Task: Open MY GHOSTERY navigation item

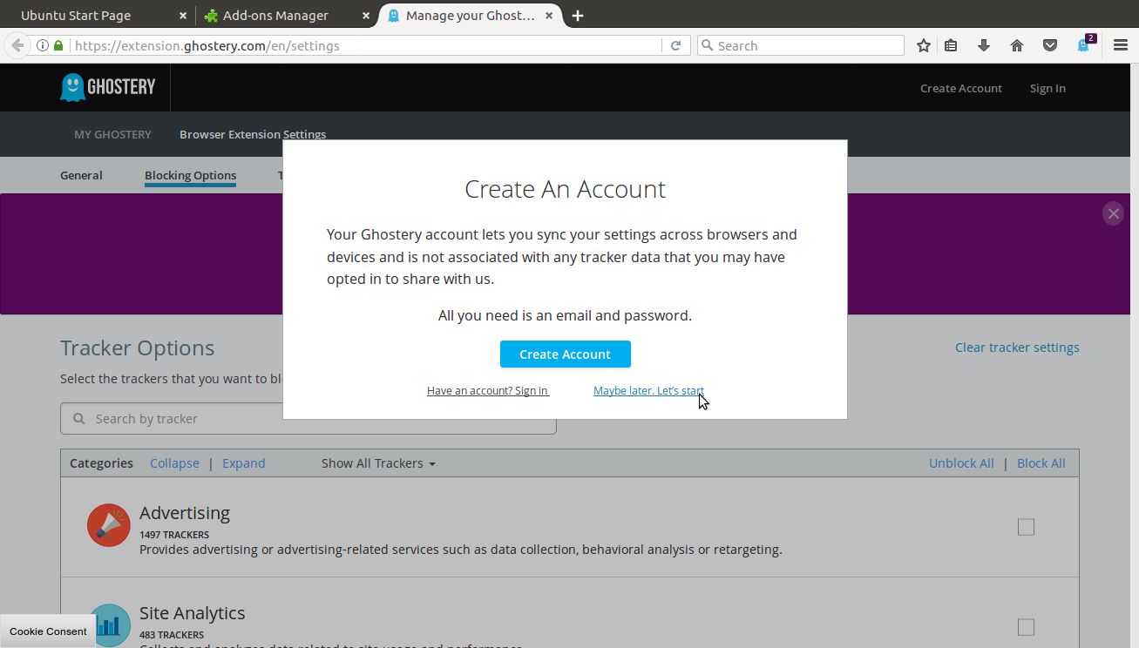Action: pyautogui.click(x=112, y=134)
